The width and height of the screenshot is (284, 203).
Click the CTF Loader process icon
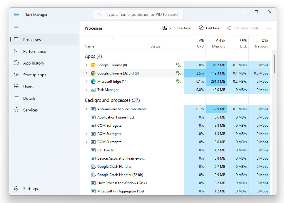pyautogui.click(x=93, y=150)
